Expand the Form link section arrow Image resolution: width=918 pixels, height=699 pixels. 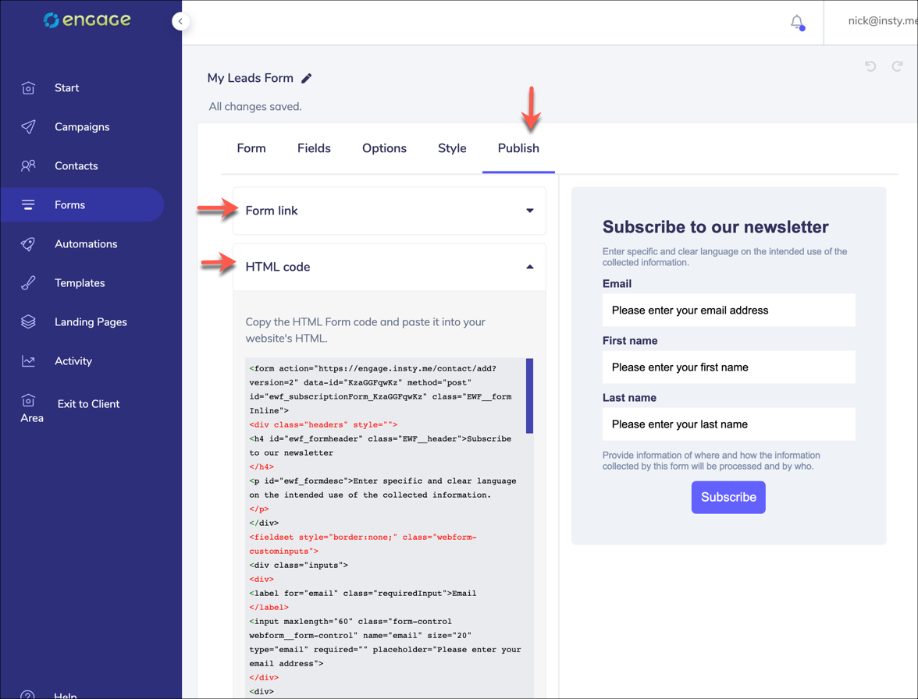click(530, 211)
